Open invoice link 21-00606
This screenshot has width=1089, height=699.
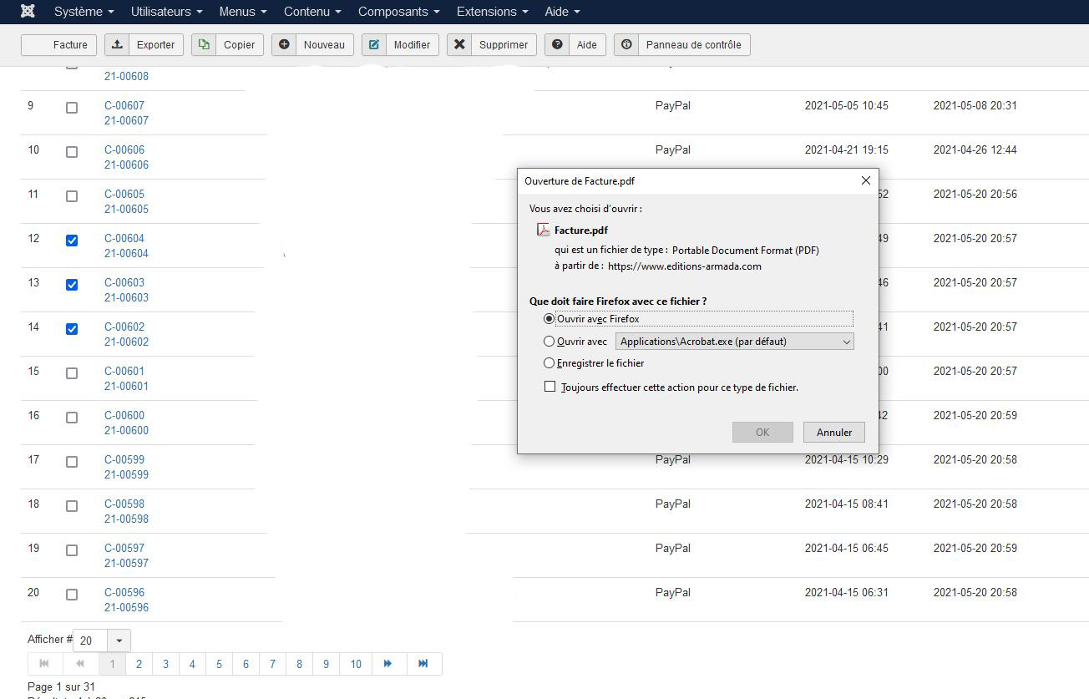[x=126, y=165]
